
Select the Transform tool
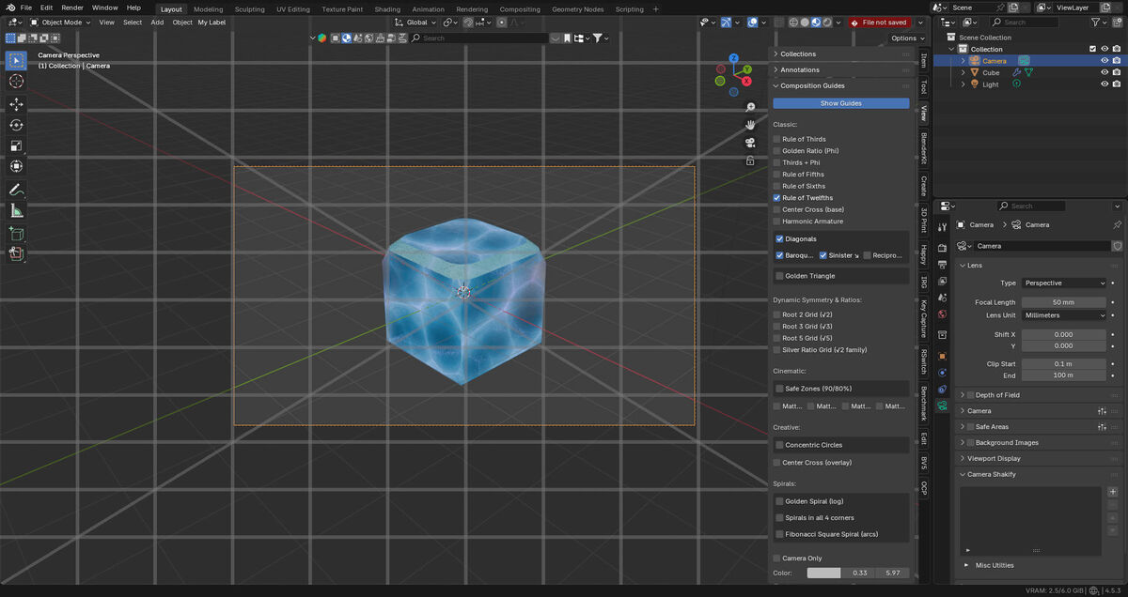tap(16, 166)
